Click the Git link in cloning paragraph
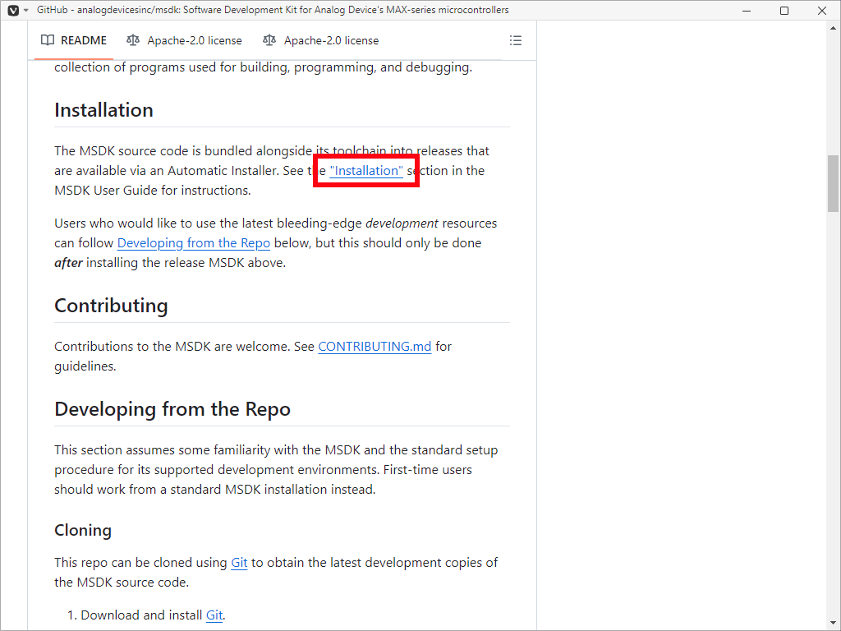The image size is (841, 631). (x=239, y=563)
